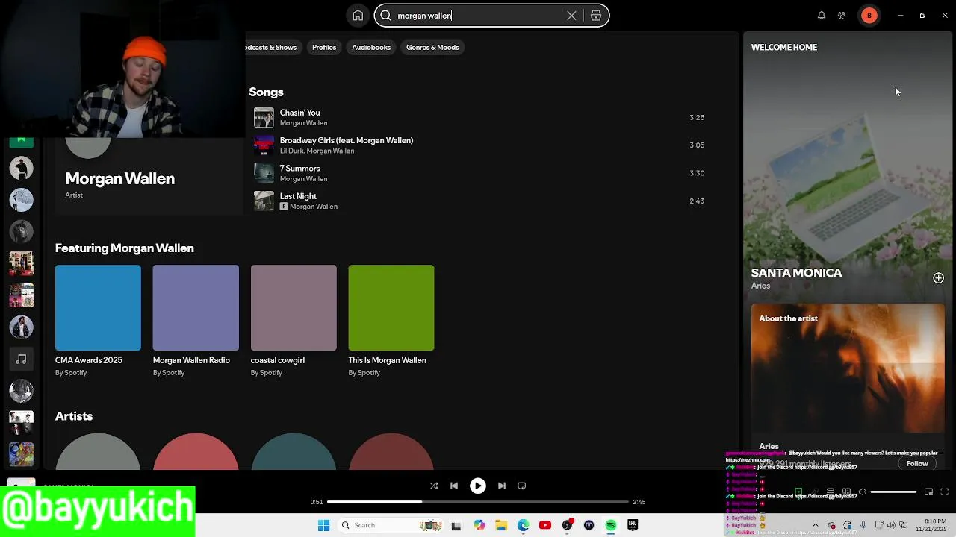Screen dimensions: 956x537
Task: Open Morgan Wallen Radio playlist
Action: pos(196,321)
